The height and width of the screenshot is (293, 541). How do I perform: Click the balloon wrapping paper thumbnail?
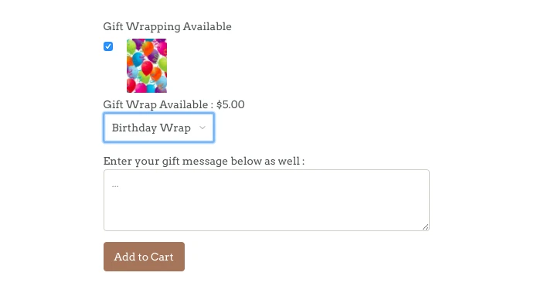[x=147, y=66]
